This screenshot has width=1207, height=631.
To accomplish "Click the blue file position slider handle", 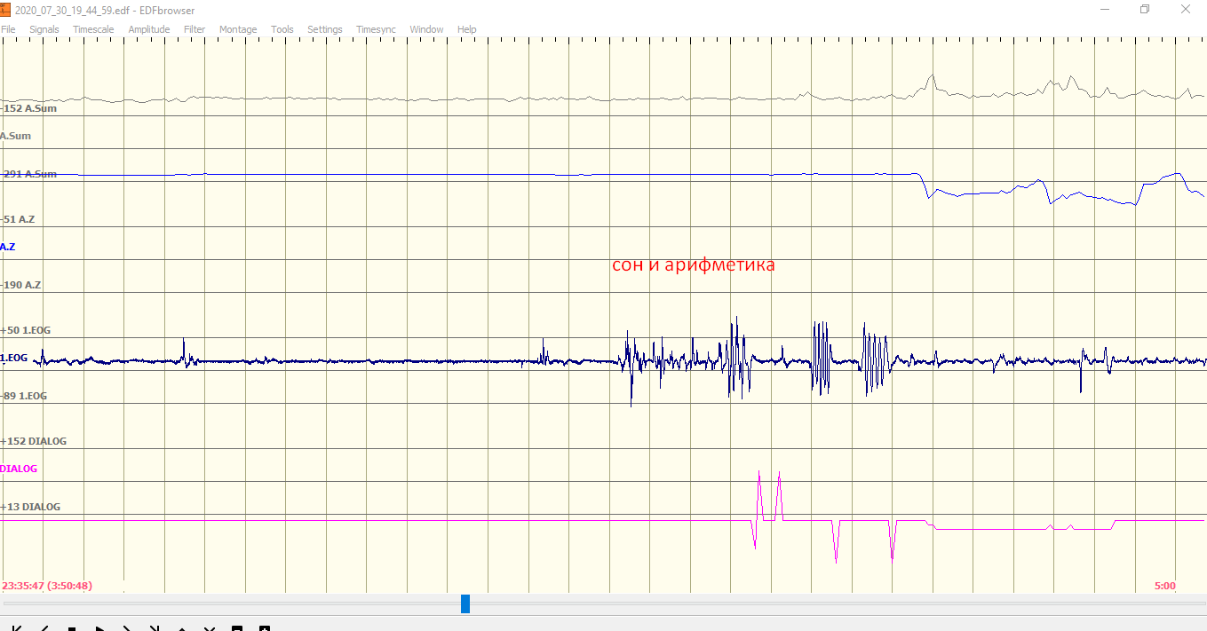I will pos(465,603).
